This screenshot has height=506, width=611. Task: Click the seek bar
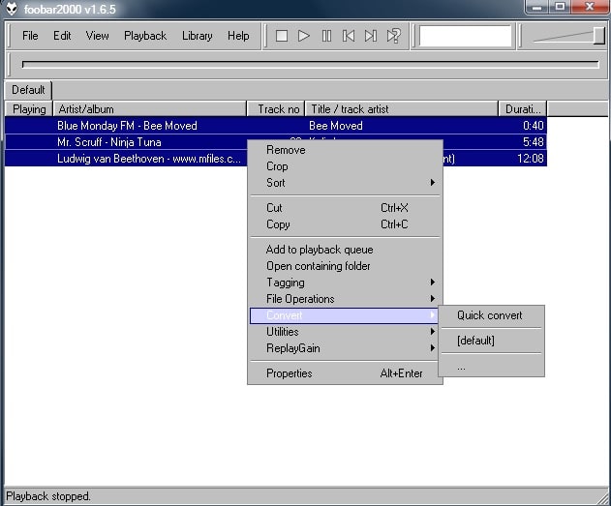[311, 64]
